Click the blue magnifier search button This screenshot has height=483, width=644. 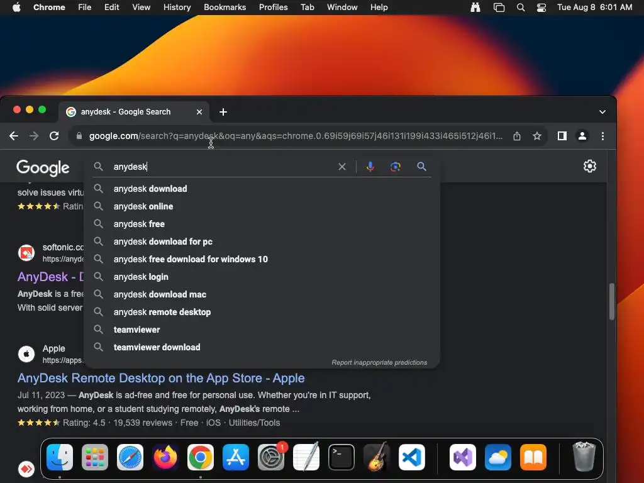[421, 166]
